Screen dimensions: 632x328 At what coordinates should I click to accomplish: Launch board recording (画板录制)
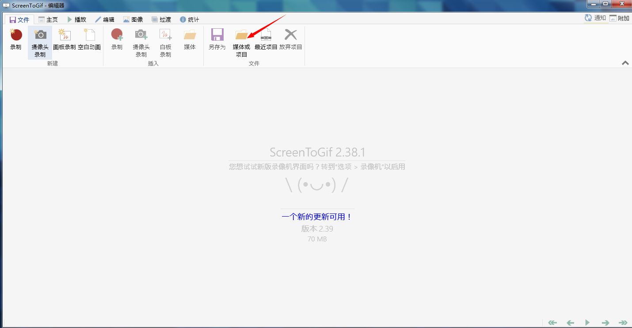point(65,39)
